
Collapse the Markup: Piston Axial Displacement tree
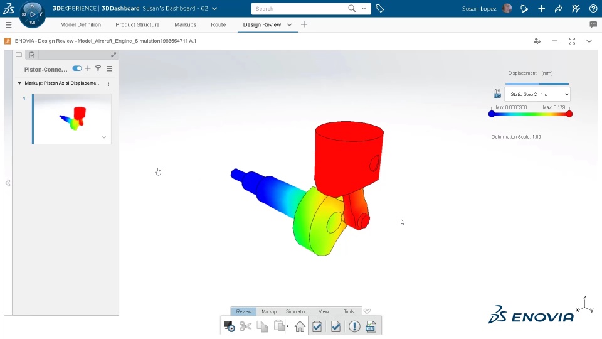point(19,83)
